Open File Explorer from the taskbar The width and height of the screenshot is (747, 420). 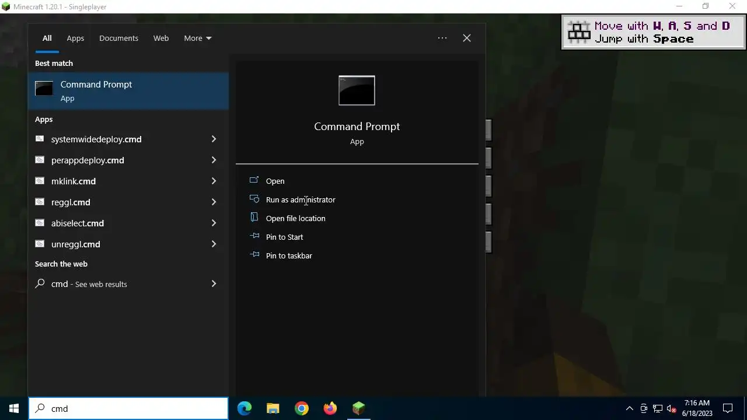(x=273, y=408)
